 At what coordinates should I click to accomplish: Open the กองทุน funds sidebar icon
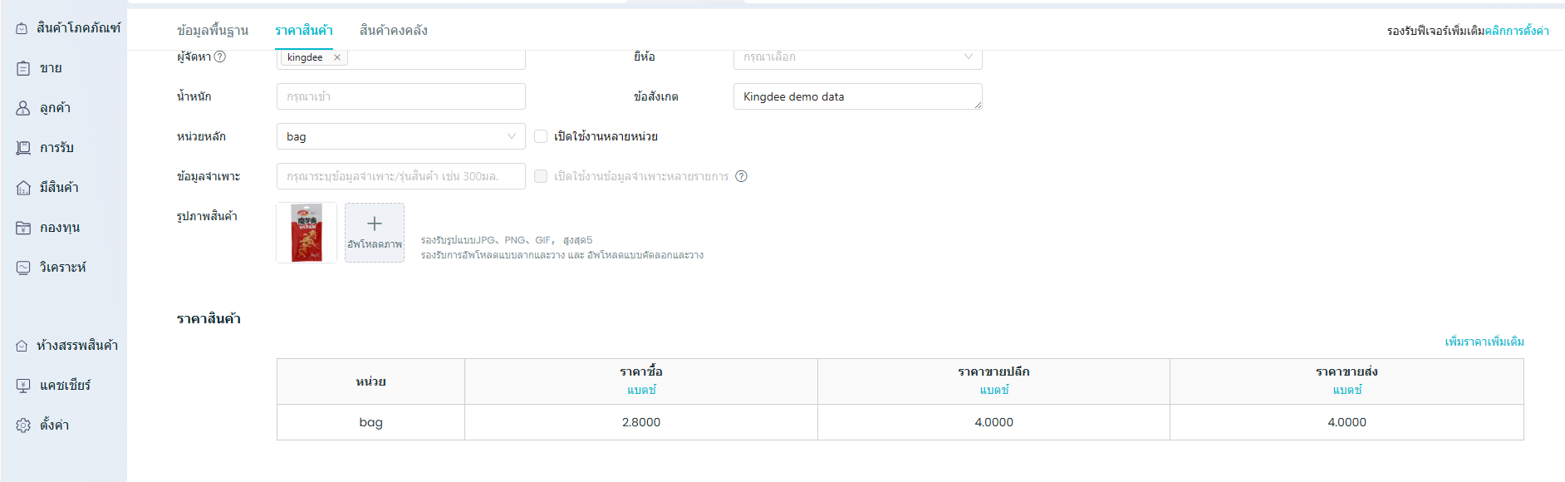point(23,228)
